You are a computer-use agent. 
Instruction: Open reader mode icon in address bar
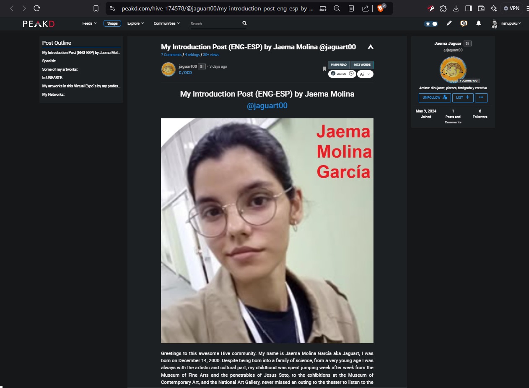351,8
